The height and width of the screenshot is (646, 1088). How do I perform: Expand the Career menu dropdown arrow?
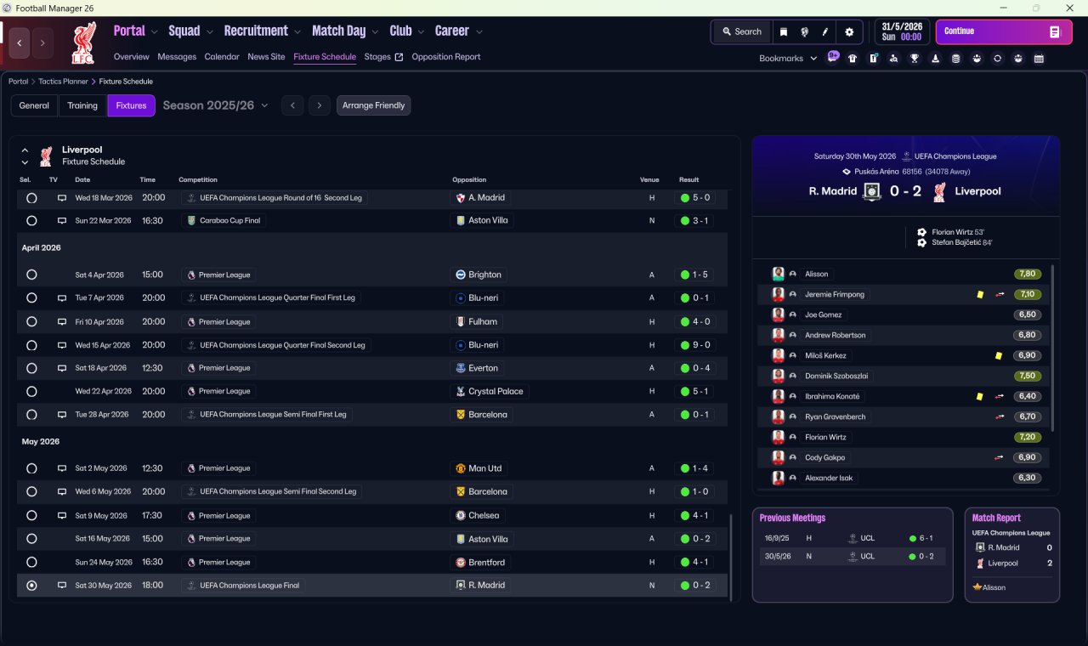point(479,31)
